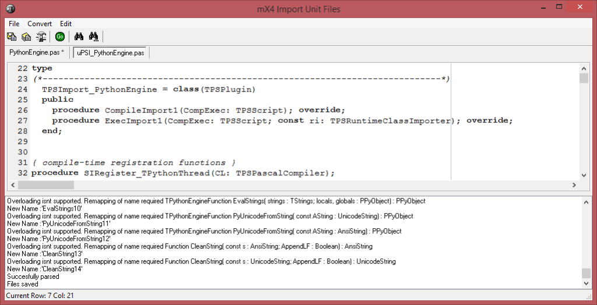The width and height of the screenshot is (597, 305).
Task: Click the code editor's scroll down arrow
Action: (x=584, y=175)
